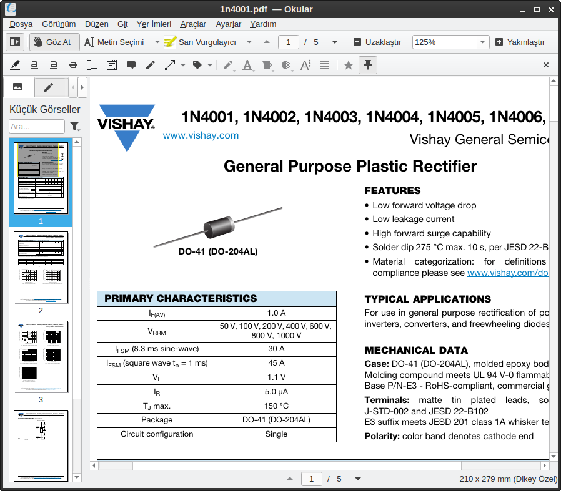
Task: Expand the Sarı Vurgulayıcı options arrow
Action: coord(249,42)
